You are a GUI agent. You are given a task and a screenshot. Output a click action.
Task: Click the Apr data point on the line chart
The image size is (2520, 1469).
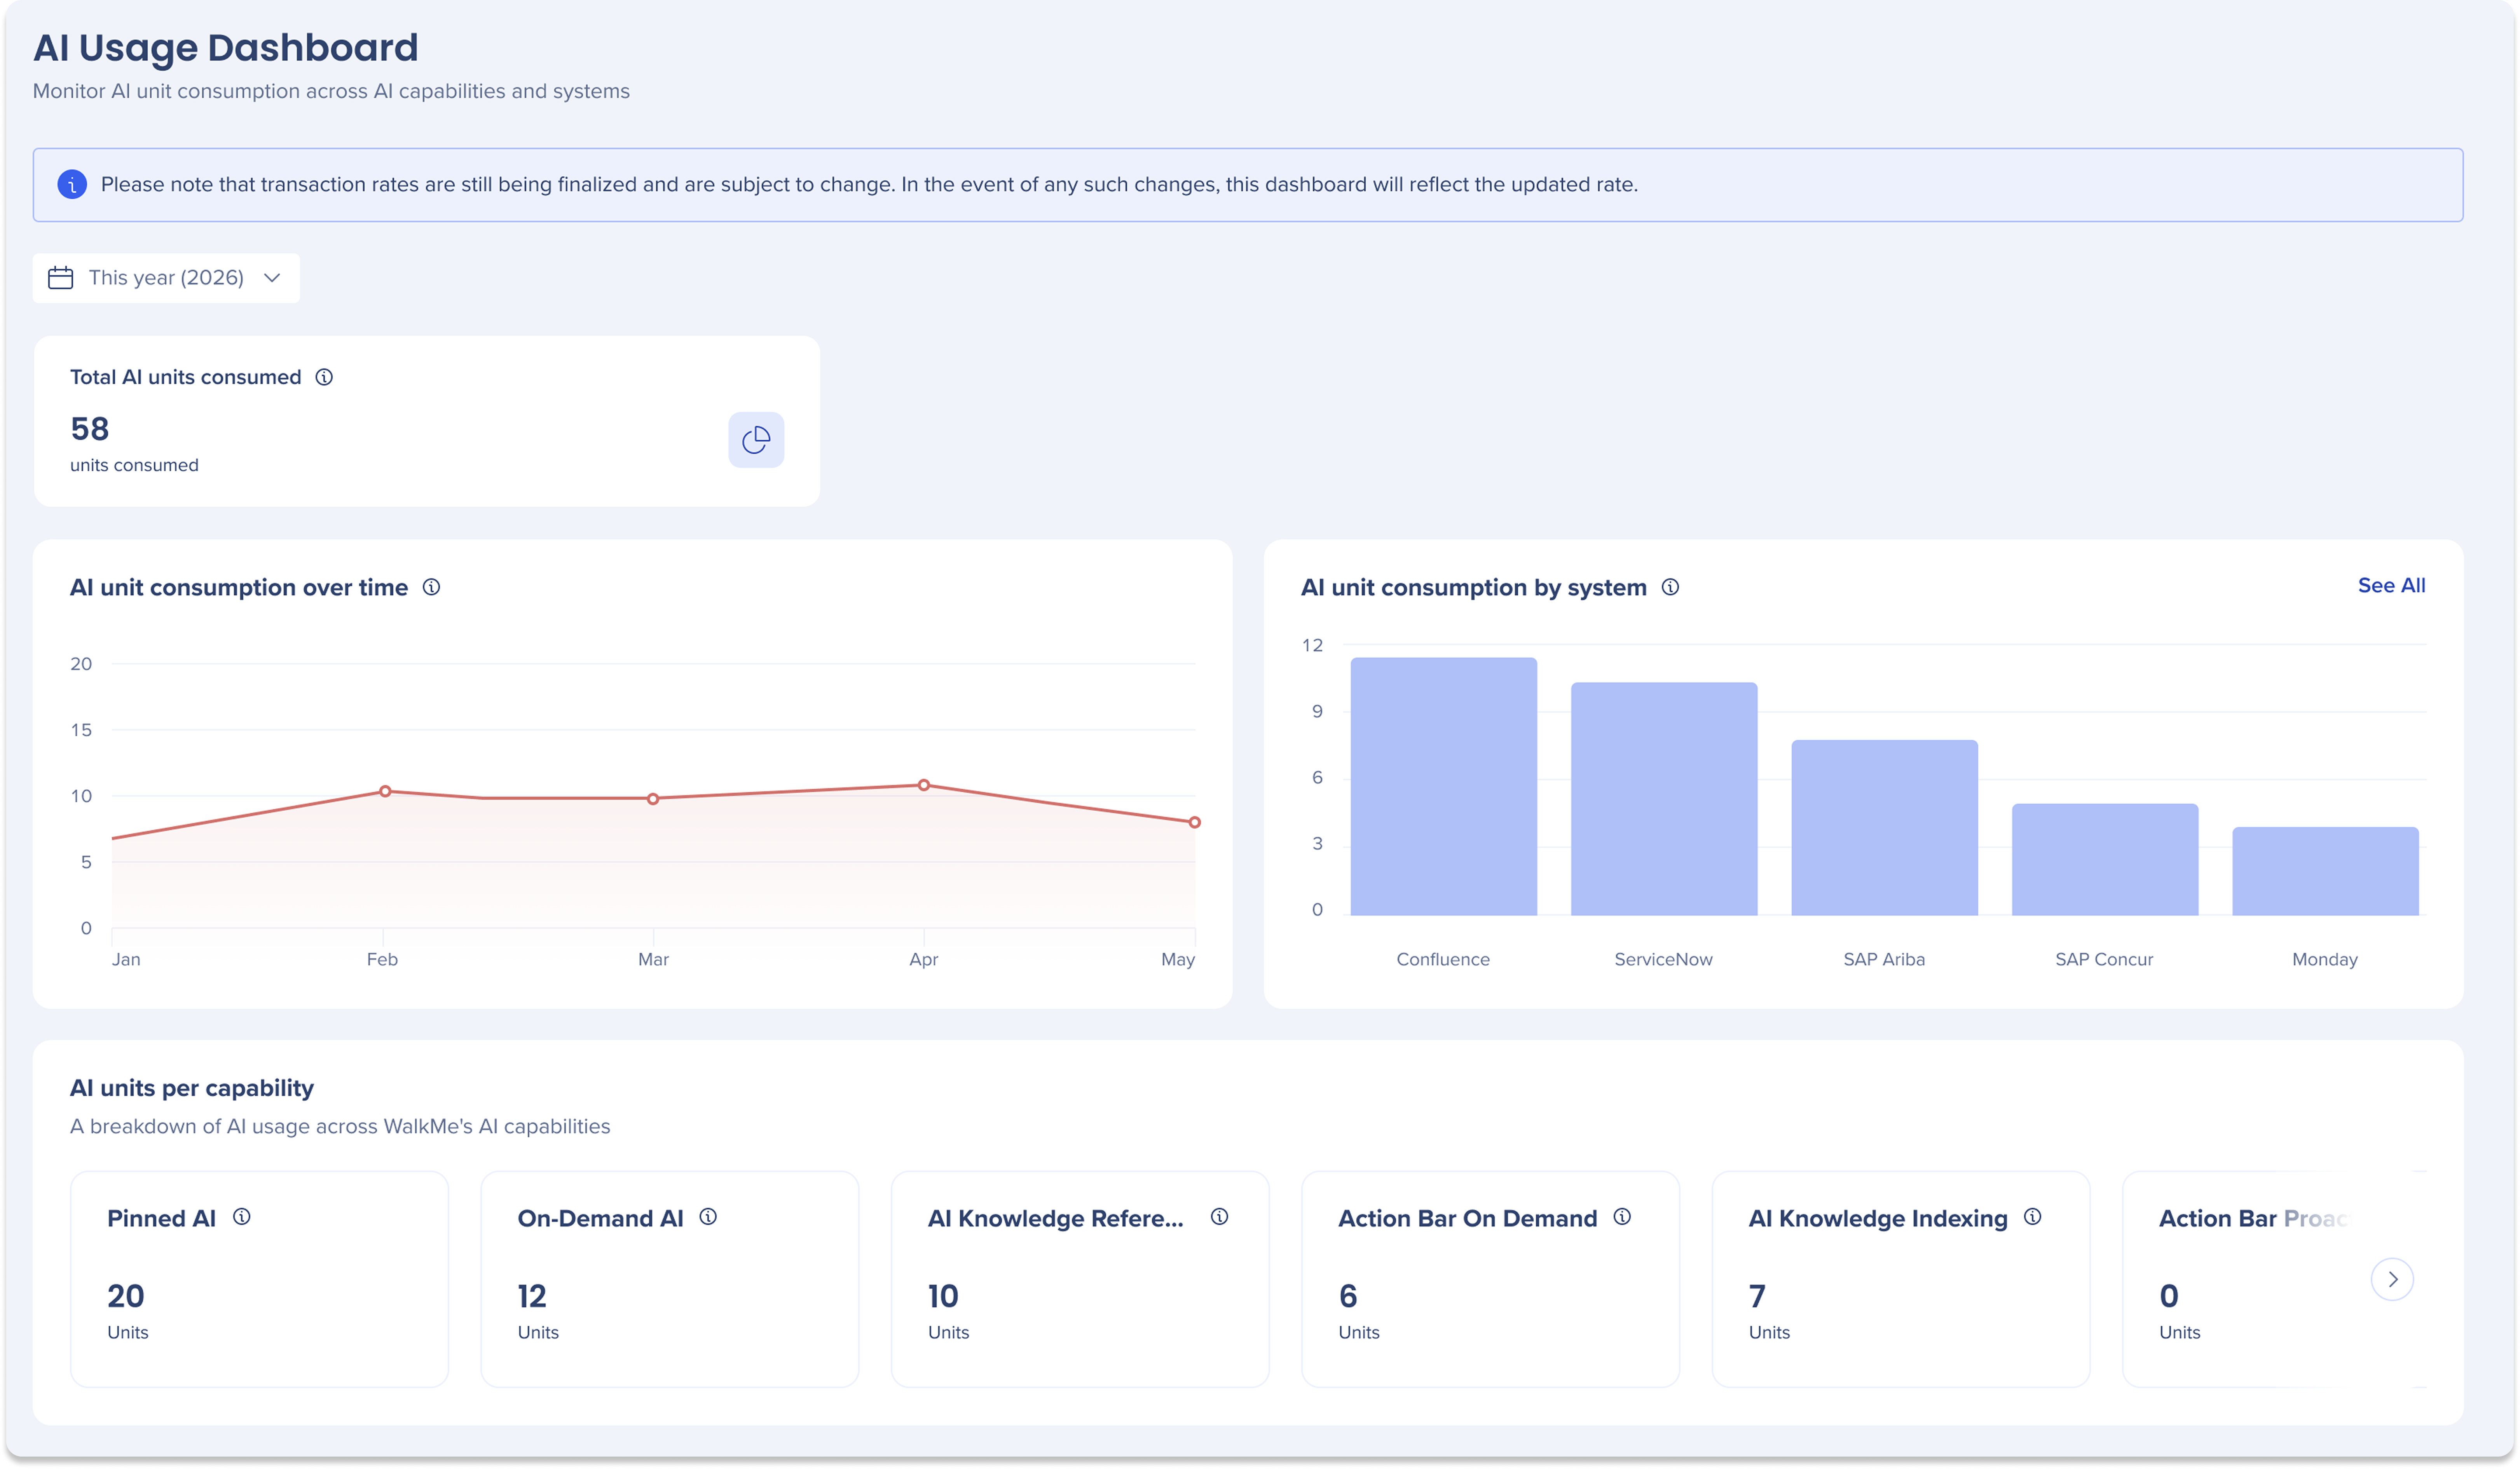[x=924, y=785]
